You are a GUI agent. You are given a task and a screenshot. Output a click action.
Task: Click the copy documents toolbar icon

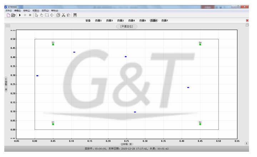[58, 15]
